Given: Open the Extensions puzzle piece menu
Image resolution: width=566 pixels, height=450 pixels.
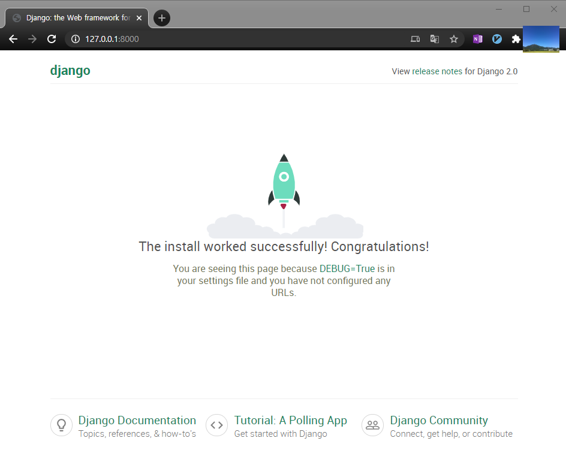Looking at the screenshot, I should coord(516,39).
